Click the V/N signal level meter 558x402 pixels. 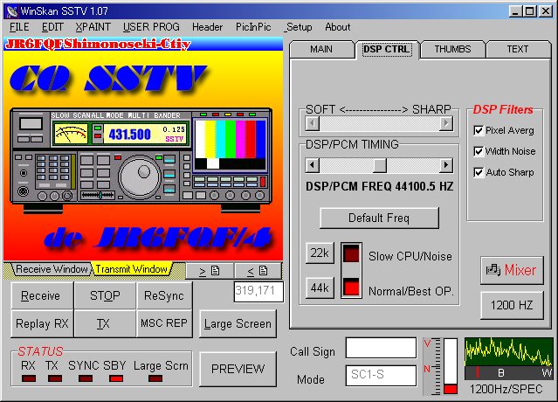tap(441, 366)
